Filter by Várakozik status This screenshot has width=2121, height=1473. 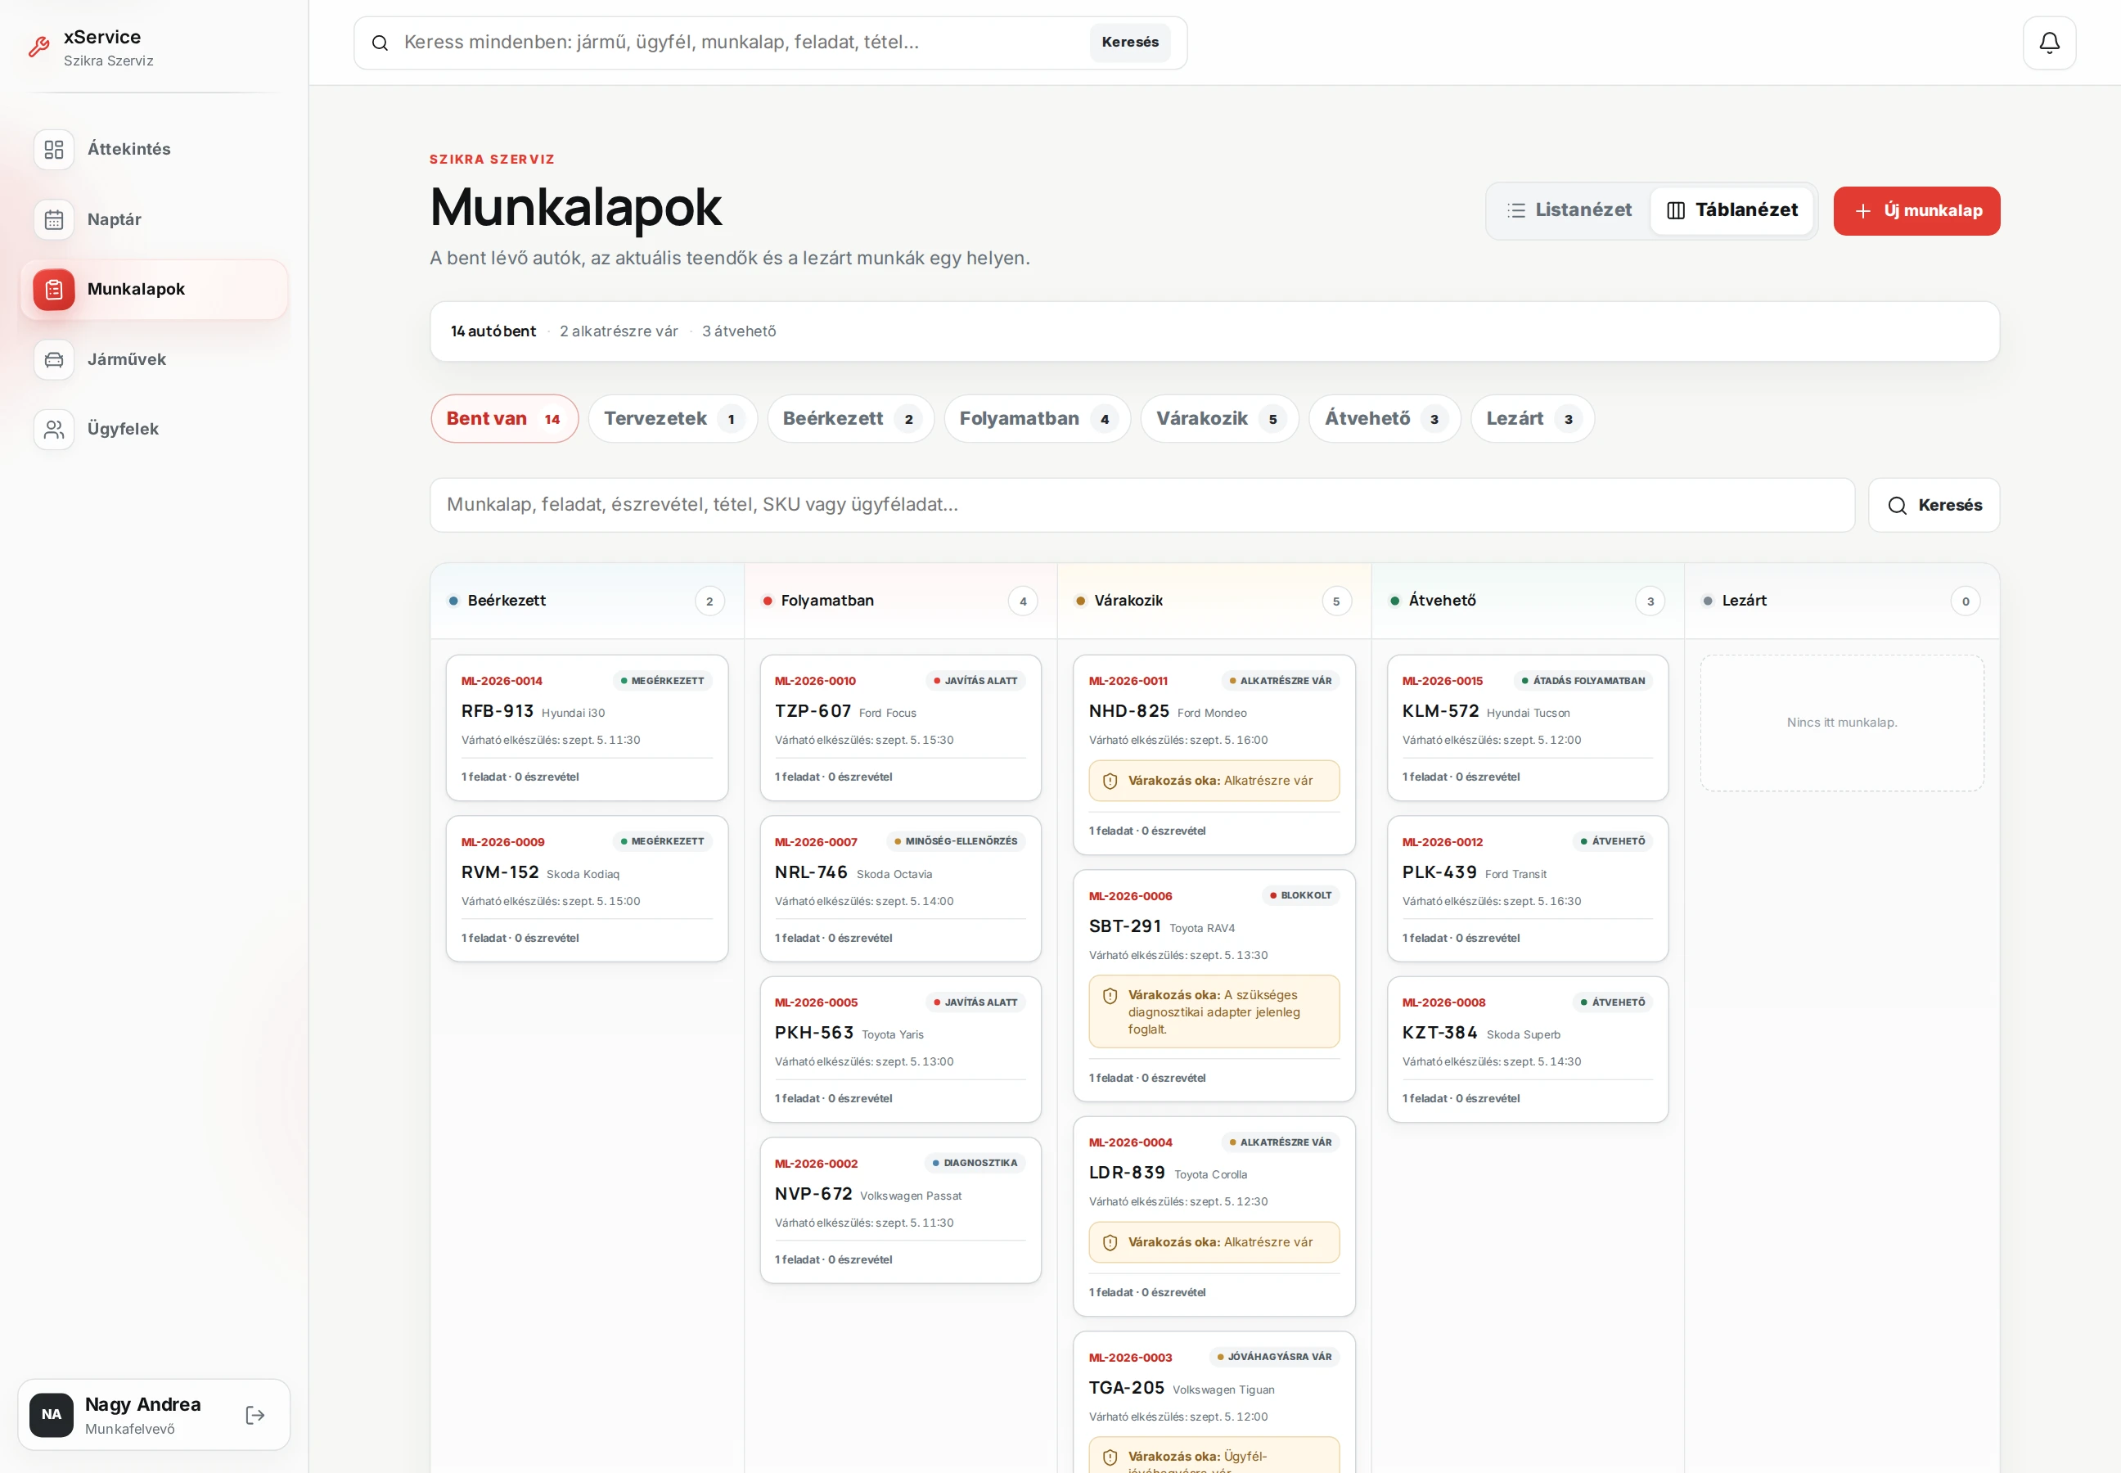[1219, 419]
